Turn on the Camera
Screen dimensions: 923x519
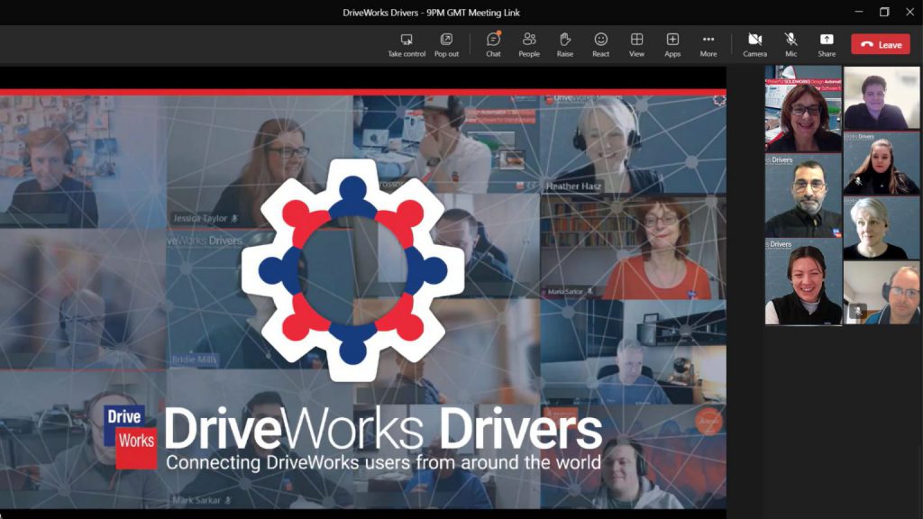[754, 45]
